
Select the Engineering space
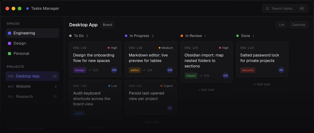(32, 33)
